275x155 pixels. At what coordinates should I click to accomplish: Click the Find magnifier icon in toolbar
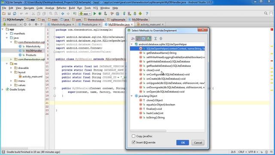point(51,13)
